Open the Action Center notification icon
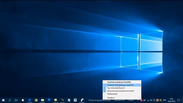 coord(178,100)
